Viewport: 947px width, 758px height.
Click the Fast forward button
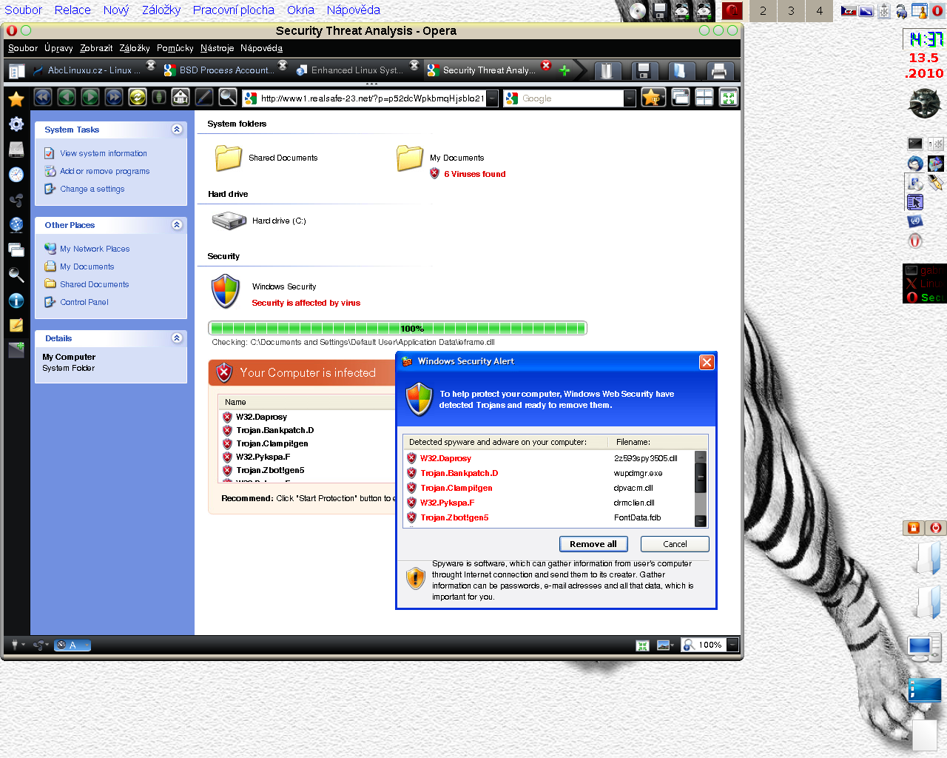[114, 97]
